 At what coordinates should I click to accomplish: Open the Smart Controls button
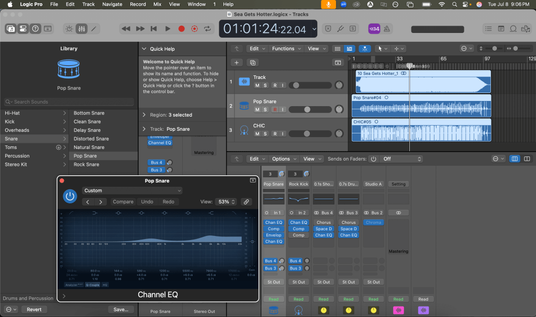pyautogui.click(x=70, y=29)
